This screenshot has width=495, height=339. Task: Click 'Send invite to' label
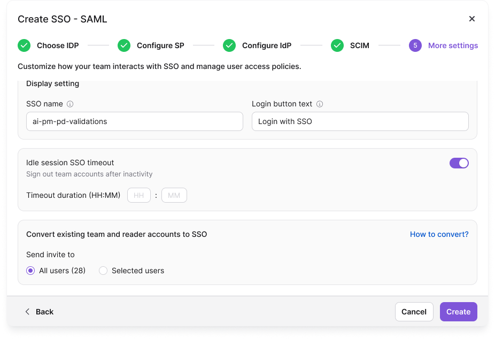(x=50, y=255)
